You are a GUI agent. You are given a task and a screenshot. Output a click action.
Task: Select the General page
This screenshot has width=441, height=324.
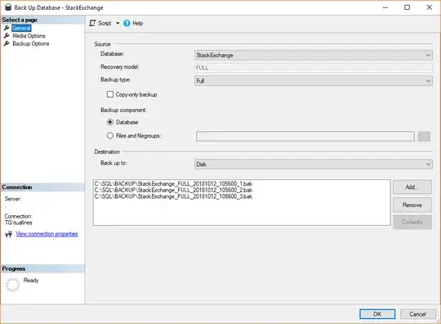tap(21, 28)
